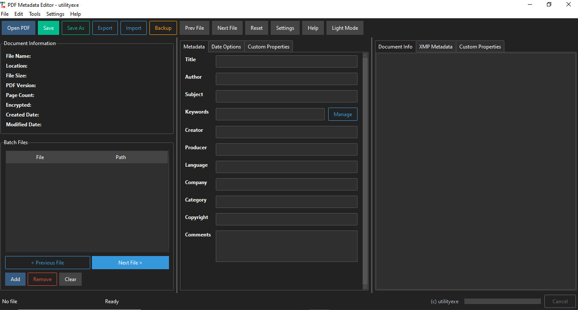
Task: Click the green Save button
Action: (x=49, y=28)
